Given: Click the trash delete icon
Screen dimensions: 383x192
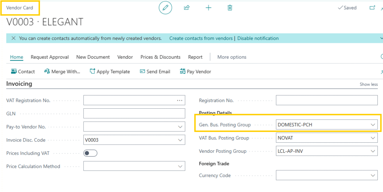Looking at the screenshot, I should point(230,8).
